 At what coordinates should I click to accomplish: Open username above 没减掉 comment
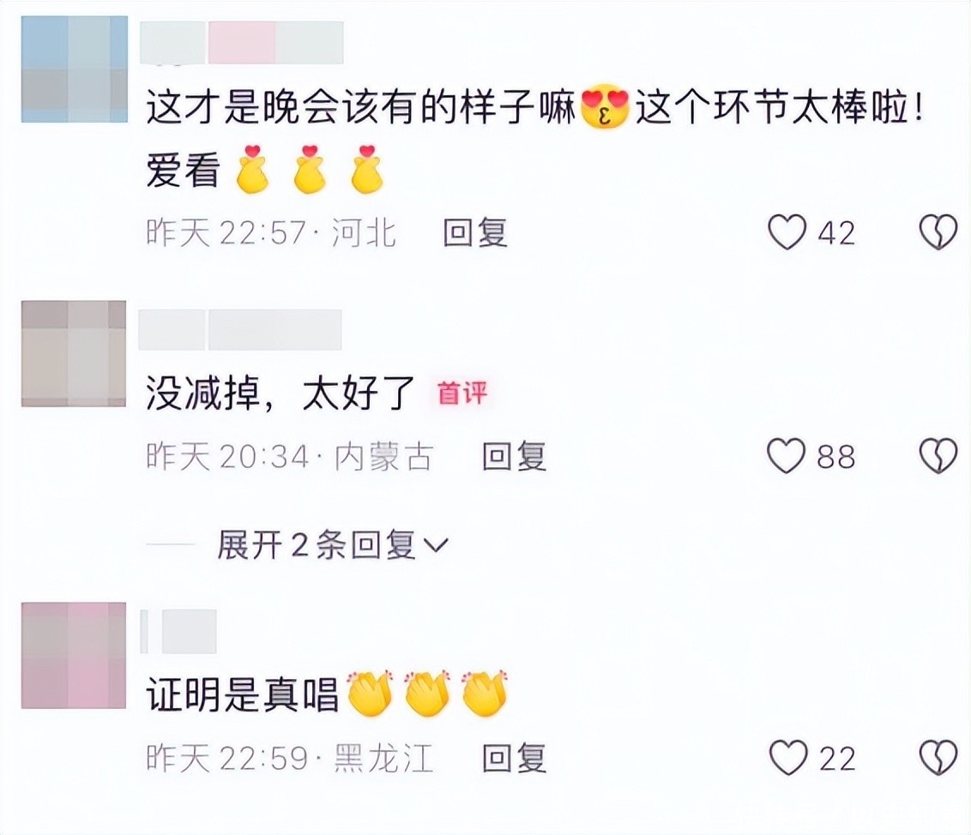pyautogui.click(x=240, y=330)
